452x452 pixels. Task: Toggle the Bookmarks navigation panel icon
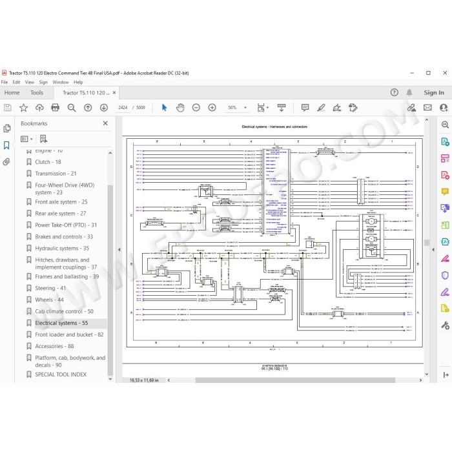[x=6, y=145]
